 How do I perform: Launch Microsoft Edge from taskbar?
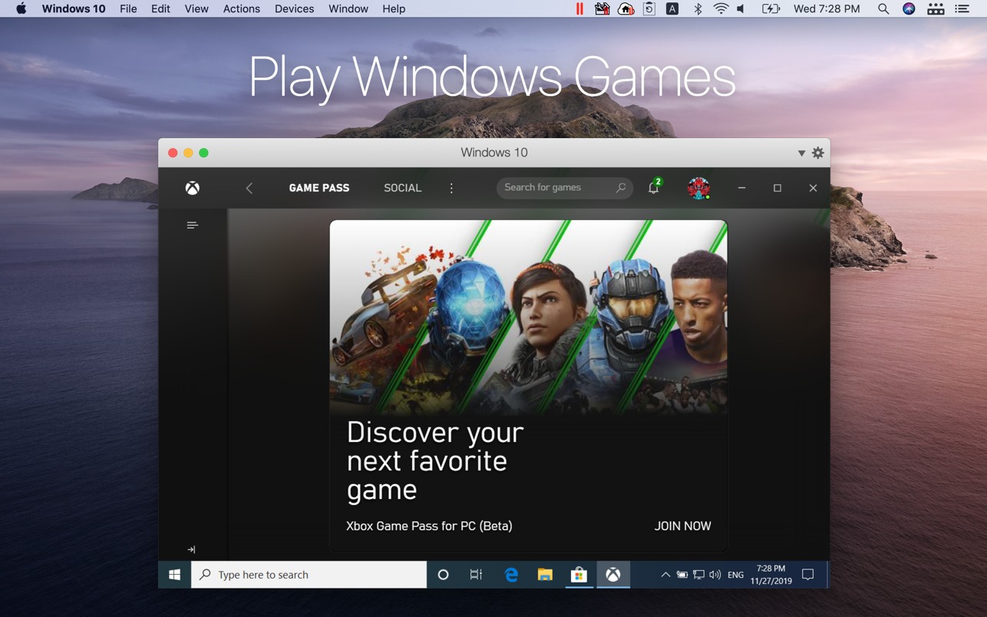point(511,575)
